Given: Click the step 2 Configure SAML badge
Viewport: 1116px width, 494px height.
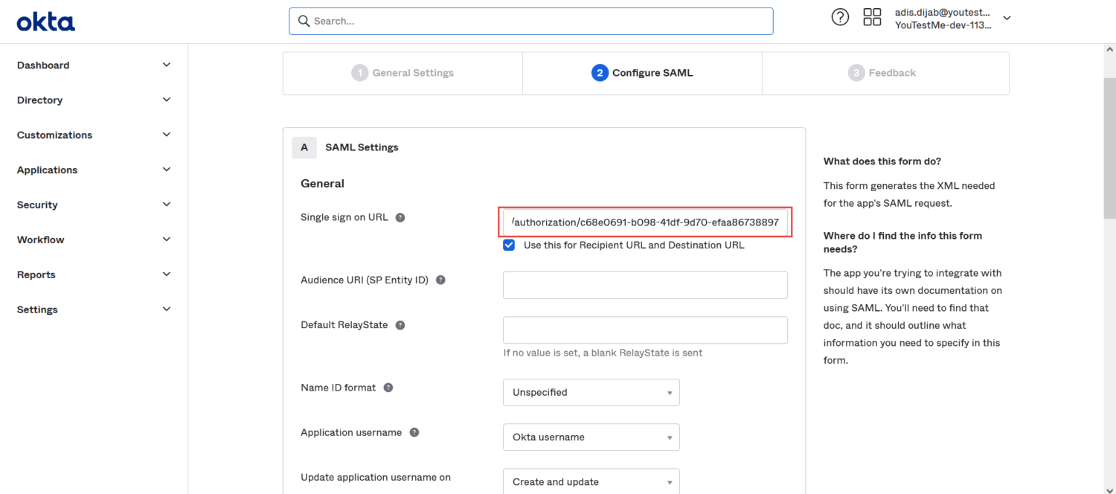Looking at the screenshot, I should [x=600, y=72].
